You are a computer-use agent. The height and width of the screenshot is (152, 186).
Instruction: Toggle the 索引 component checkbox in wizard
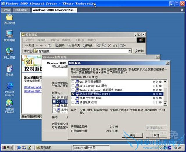[x=54, y=97]
